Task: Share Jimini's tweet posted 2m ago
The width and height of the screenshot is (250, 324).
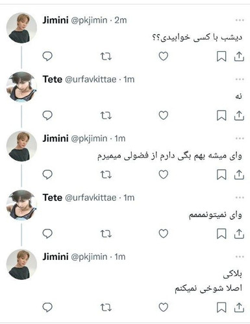Action: tap(239, 56)
